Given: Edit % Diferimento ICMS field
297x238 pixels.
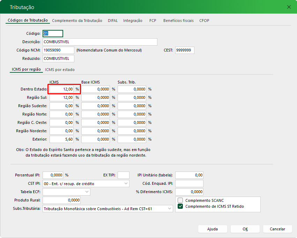Looking at the screenshot, I should coord(189,192).
